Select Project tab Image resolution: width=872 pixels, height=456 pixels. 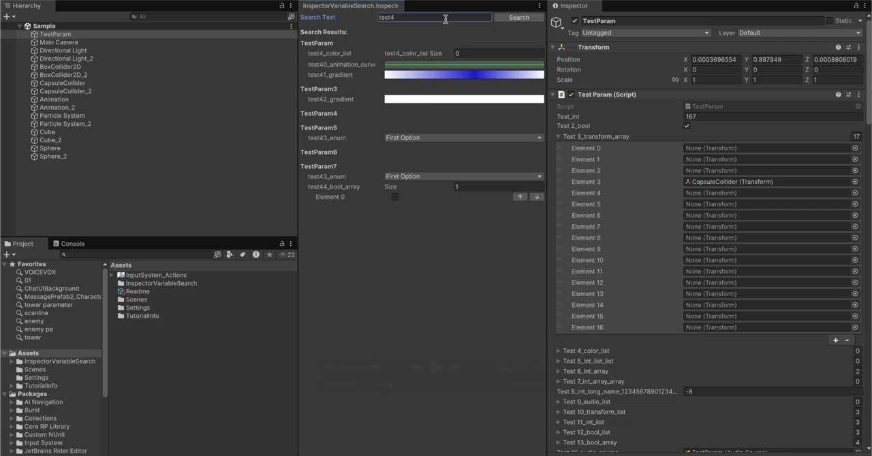pyautogui.click(x=18, y=244)
